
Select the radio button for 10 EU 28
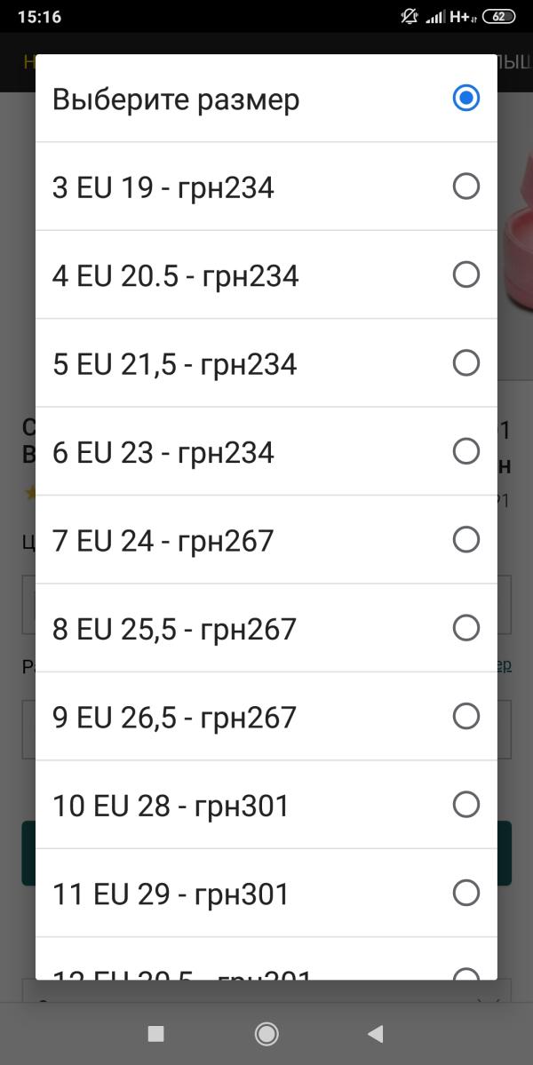tap(465, 805)
